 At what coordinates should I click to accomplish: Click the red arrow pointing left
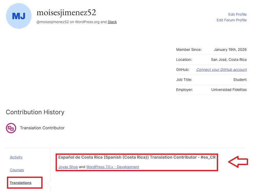pos(238,162)
